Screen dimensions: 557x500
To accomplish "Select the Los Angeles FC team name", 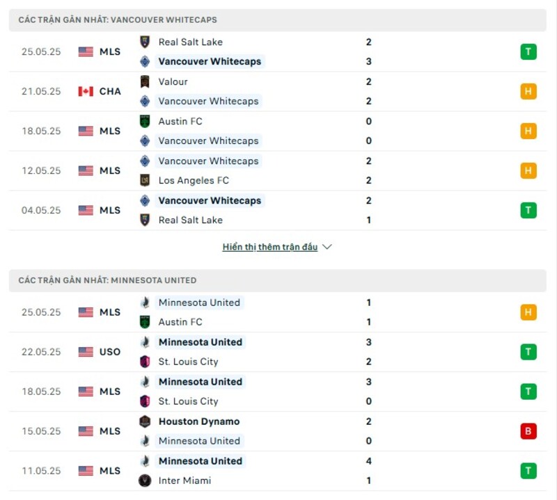I will click(x=194, y=180).
